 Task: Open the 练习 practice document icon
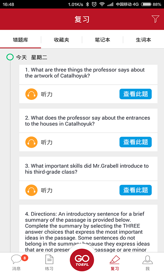tap(49, 262)
